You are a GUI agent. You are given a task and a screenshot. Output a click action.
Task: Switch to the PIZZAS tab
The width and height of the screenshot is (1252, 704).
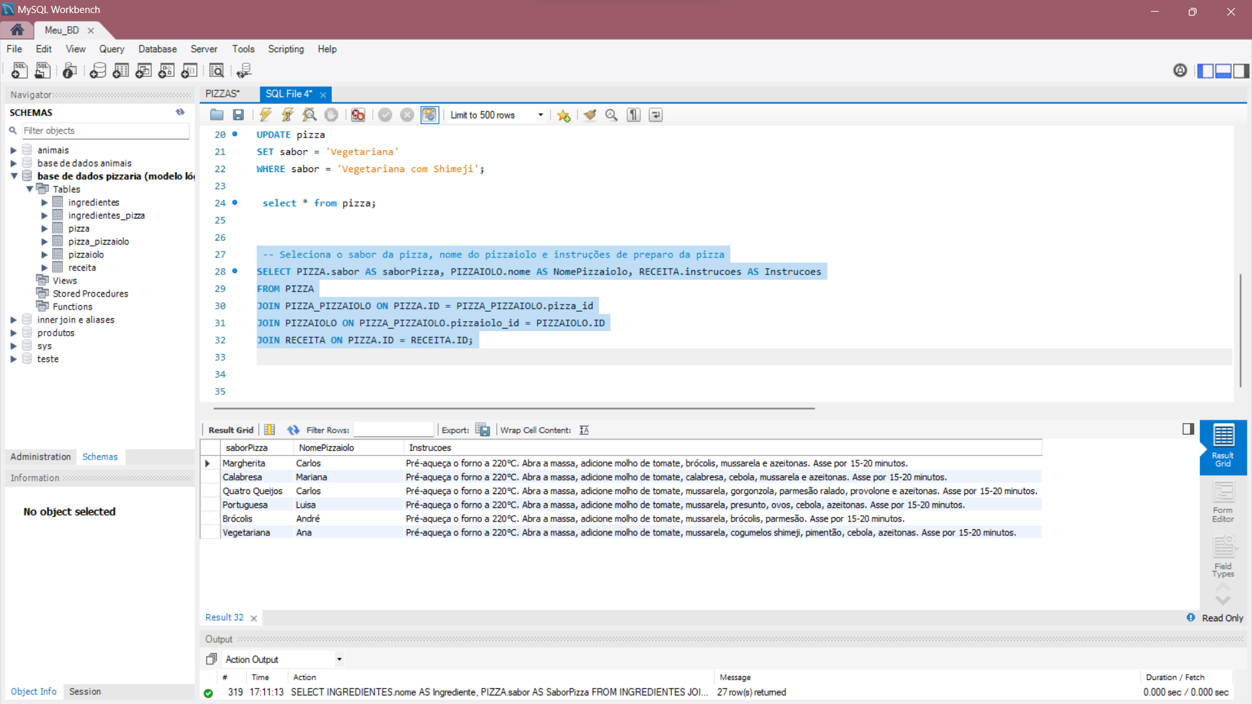pyautogui.click(x=222, y=94)
